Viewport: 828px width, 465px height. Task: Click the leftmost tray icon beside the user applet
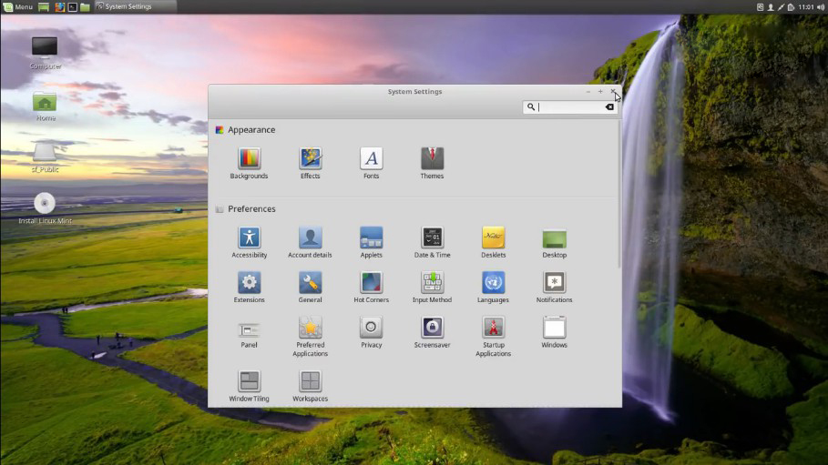point(760,7)
